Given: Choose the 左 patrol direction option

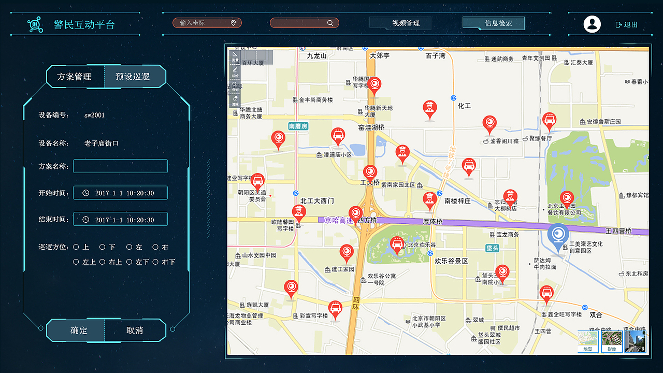Looking at the screenshot, I should click(x=129, y=247).
